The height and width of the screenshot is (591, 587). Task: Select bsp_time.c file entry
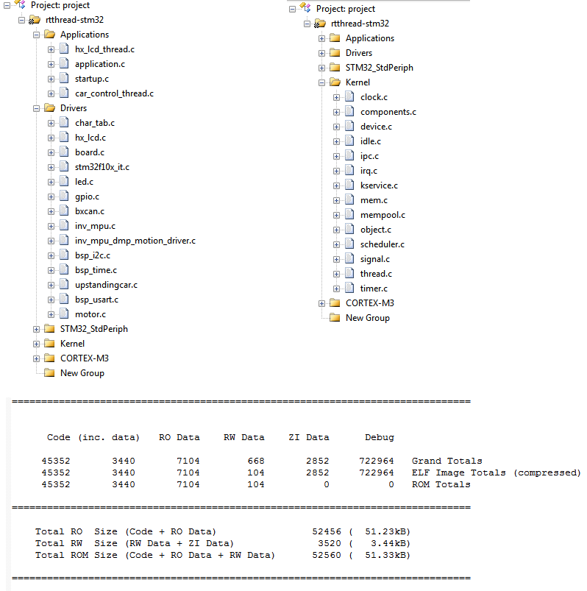(96, 270)
